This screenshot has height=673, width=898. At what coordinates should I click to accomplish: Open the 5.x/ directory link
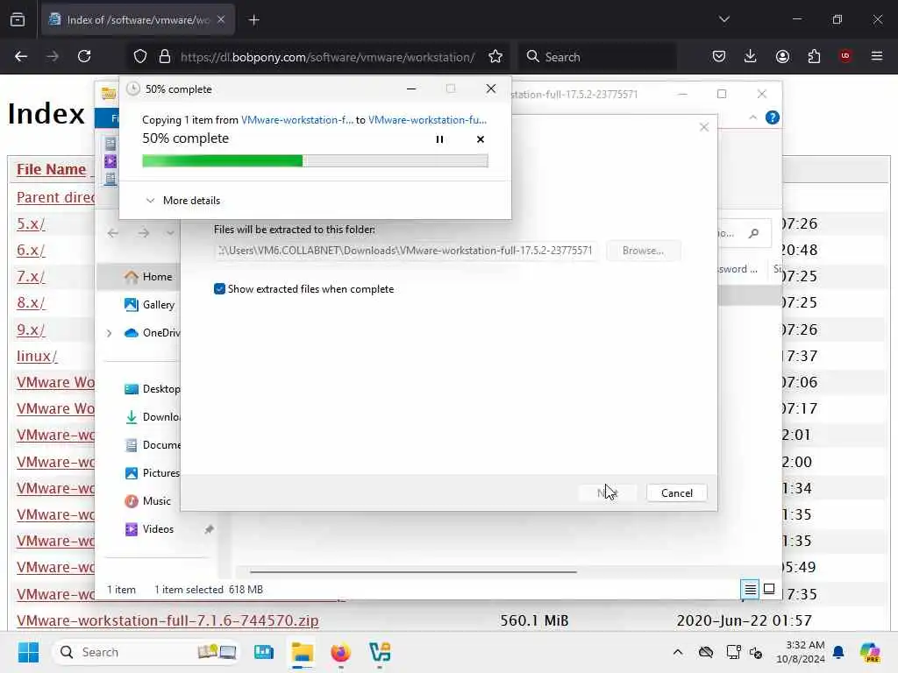pyautogui.click(x=31, y=223)
